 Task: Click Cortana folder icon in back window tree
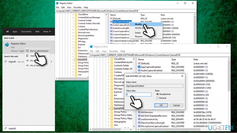coord(76,26)
